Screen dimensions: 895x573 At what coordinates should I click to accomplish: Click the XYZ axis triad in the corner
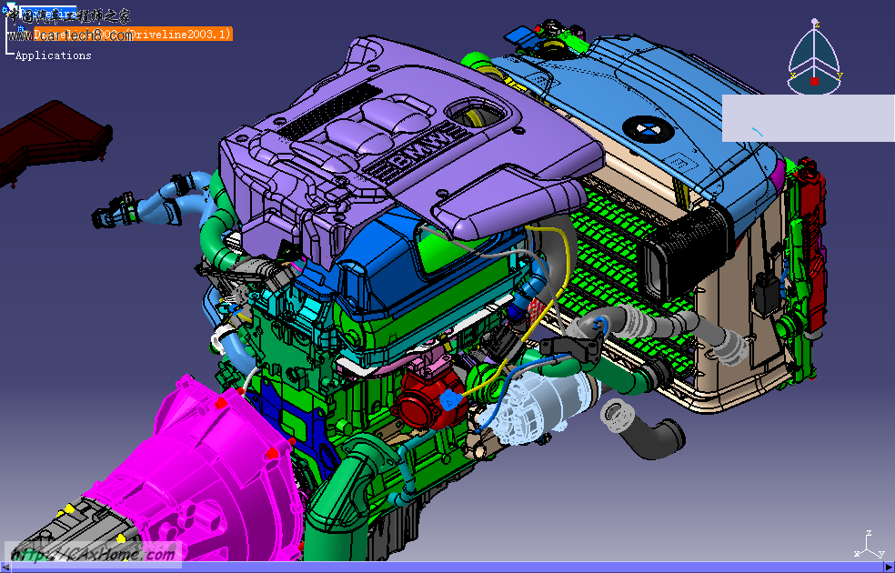867,545
